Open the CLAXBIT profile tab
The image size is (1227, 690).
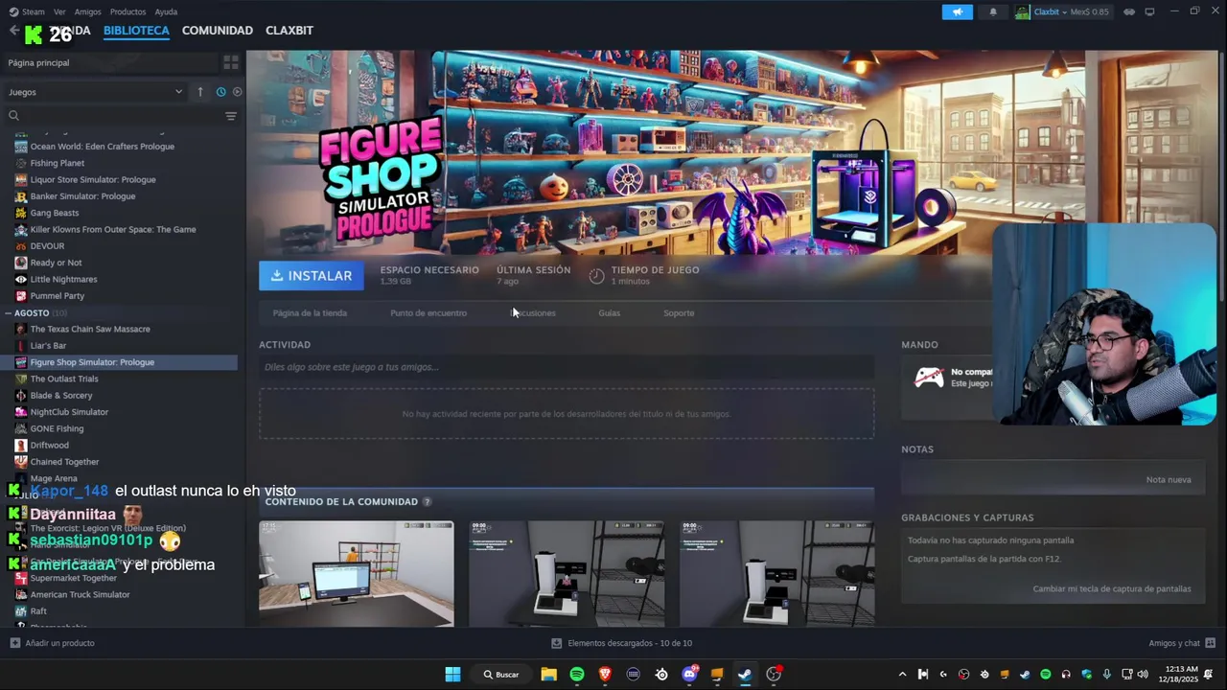(x=289, y=31)
